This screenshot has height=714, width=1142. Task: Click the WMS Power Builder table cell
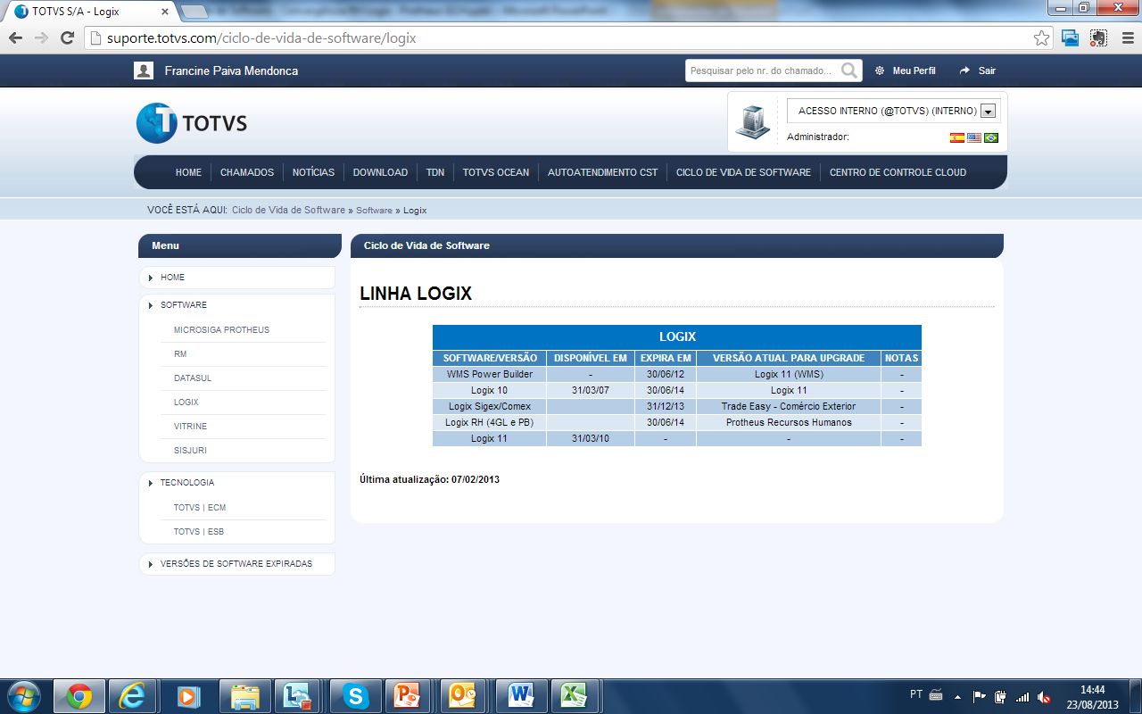(490, 375)
